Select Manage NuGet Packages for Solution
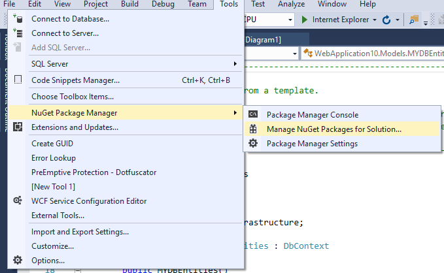 [x=333, y=129]
